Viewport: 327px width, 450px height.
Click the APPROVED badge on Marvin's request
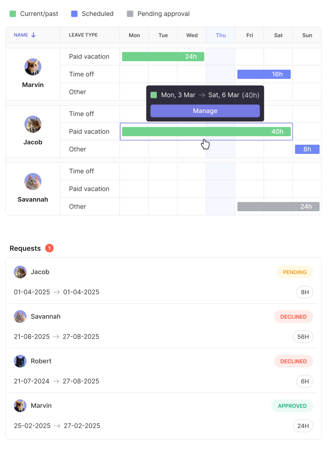(292, 406)
